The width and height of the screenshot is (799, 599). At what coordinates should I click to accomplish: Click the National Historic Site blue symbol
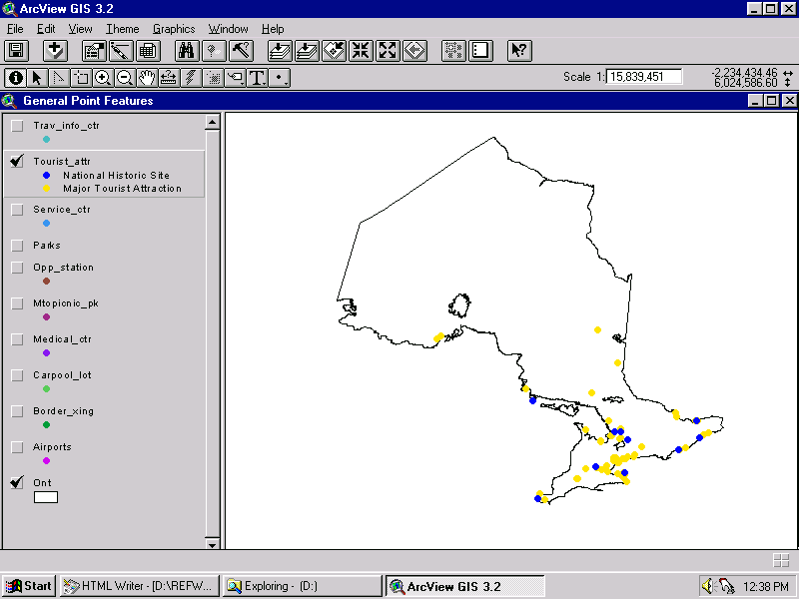[x=46, y=176]
